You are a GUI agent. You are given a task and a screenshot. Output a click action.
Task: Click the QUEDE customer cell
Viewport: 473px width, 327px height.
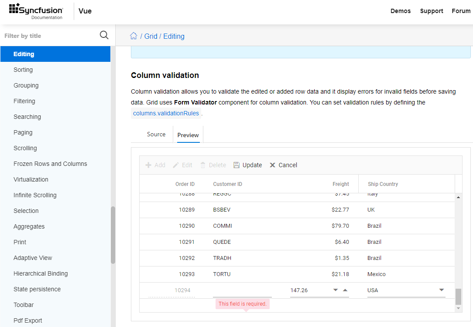(x=222, y=242)
